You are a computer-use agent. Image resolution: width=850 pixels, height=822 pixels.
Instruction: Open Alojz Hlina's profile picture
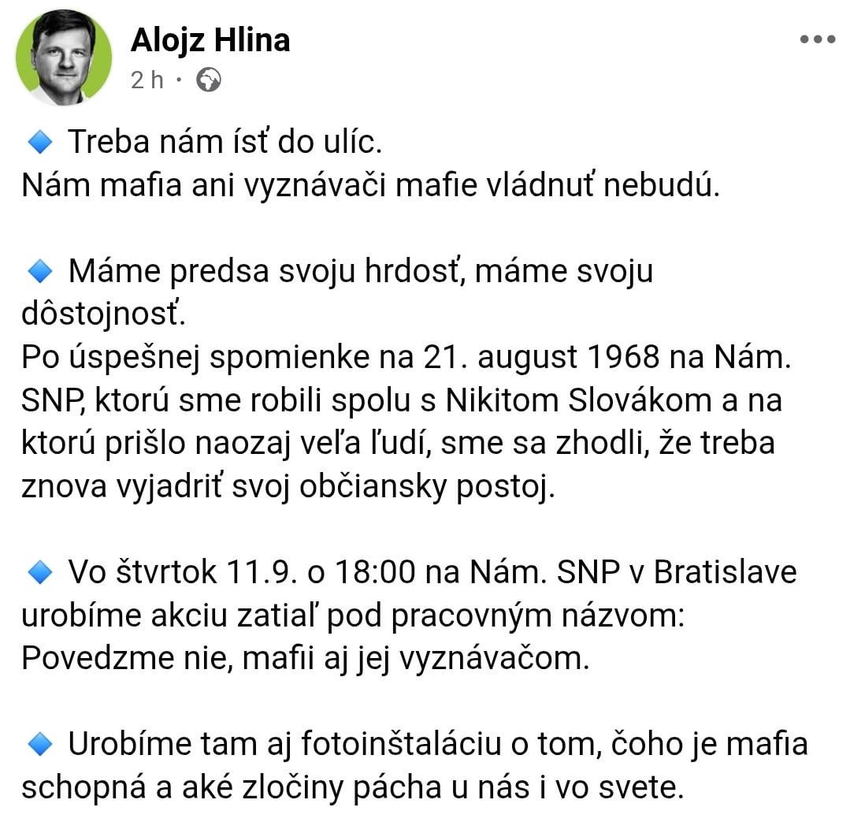(x=64, y=57)
